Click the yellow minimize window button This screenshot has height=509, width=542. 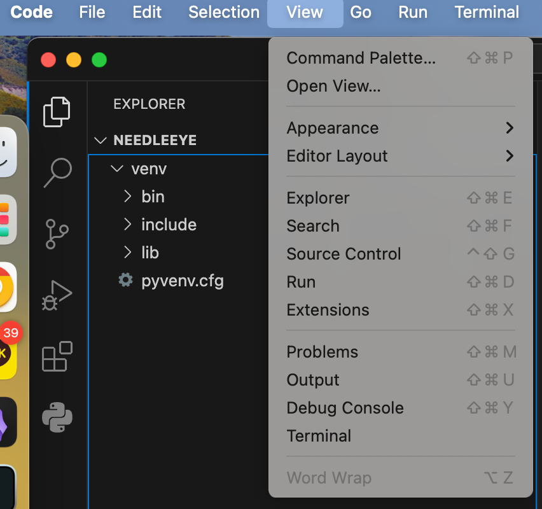[74, 60]
